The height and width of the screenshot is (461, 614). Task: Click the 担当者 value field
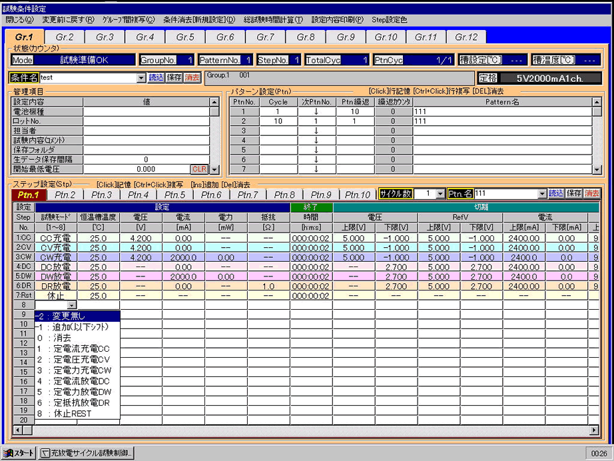tap(146, 131)
